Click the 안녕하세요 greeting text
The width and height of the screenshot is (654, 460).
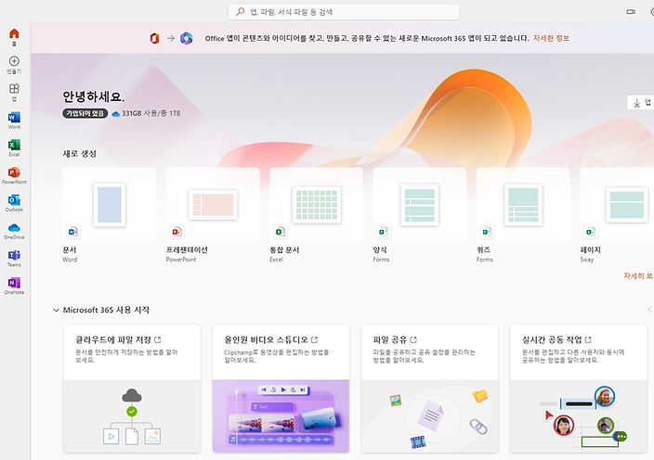(94, 96)
